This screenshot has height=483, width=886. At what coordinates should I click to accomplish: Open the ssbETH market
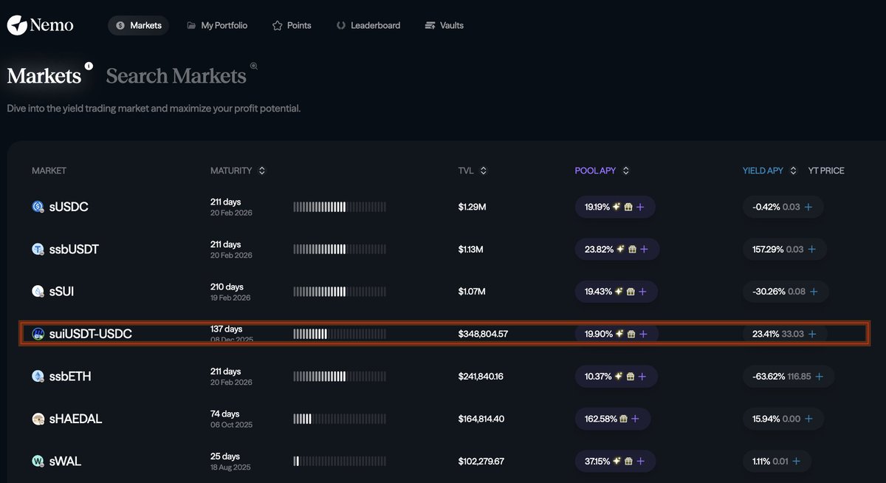(x=70, y=377)
